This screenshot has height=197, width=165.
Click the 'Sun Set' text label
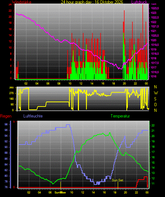118,180
